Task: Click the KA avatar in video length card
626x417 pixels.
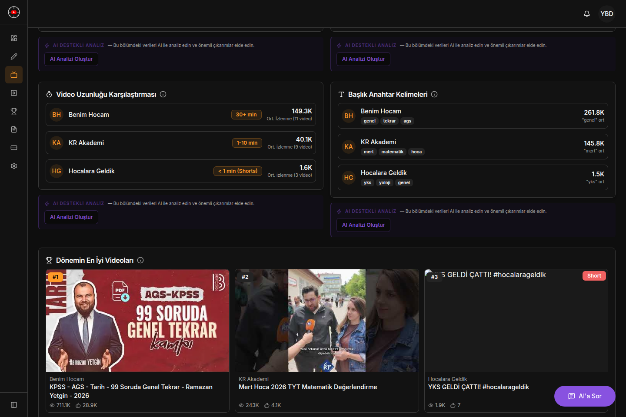Action: (x=57, y=143)
